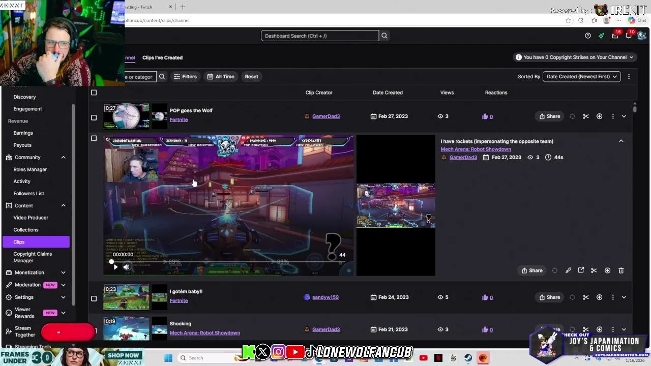Play the rockets clip video
651x366 pixels.
click(x=115, y=267)
